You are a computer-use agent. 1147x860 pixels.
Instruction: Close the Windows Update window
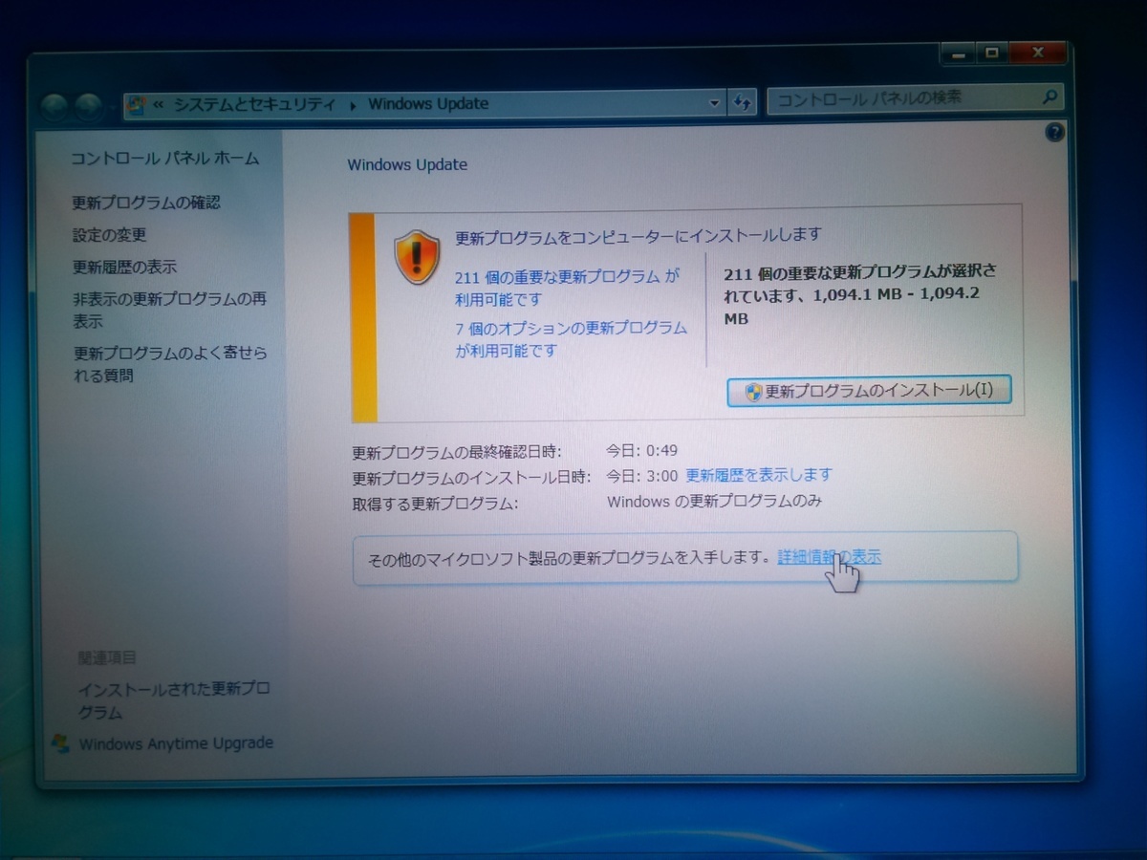[x=1036, y=54]
